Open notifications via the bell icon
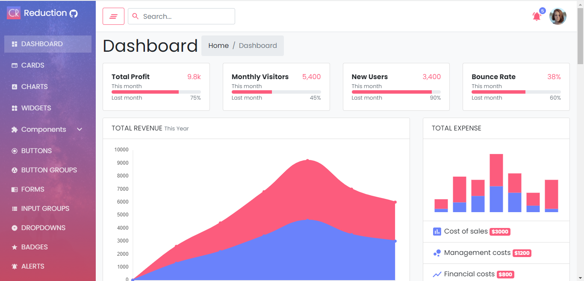Viewport: 584px width, 281px height. [537, 16]
